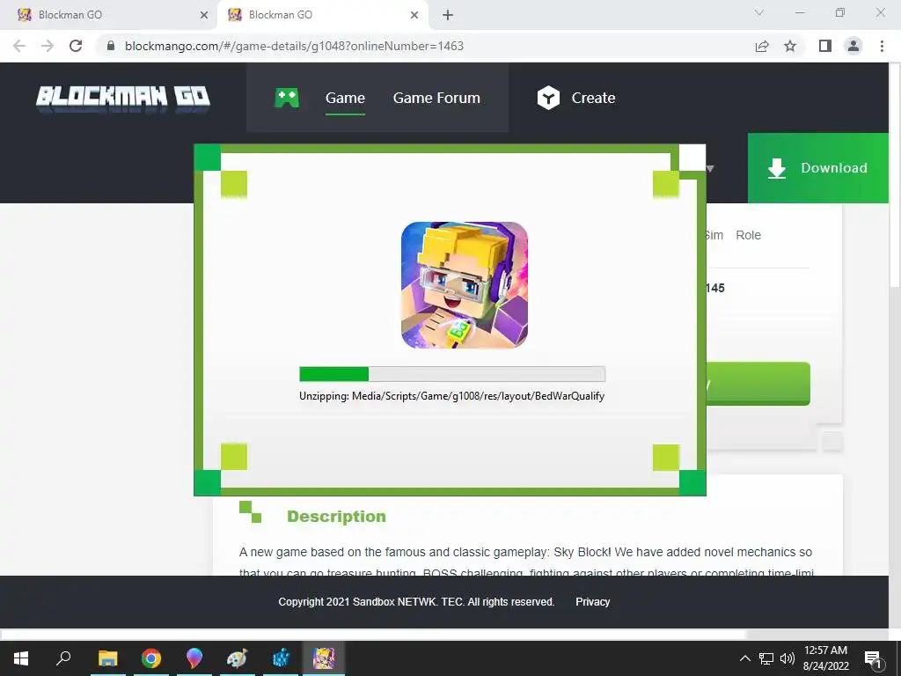Image resolution: width=901 pixels, height=676 pixels.
Task: Select the Role category tab
Action: pyautogui.click(x=748, y=235)
